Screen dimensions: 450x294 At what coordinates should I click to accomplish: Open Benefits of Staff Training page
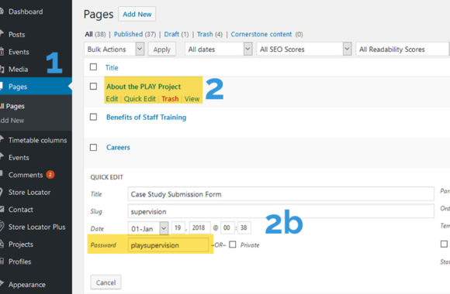146,117
